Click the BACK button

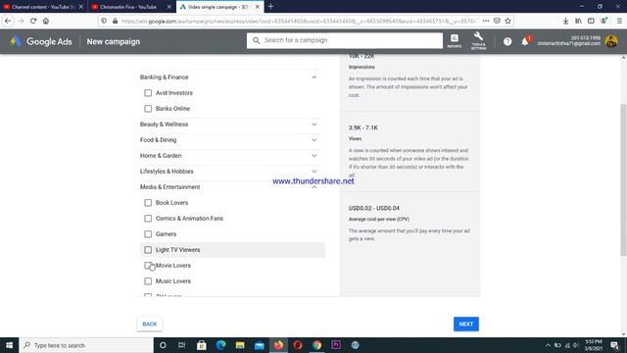click(150, 324)
